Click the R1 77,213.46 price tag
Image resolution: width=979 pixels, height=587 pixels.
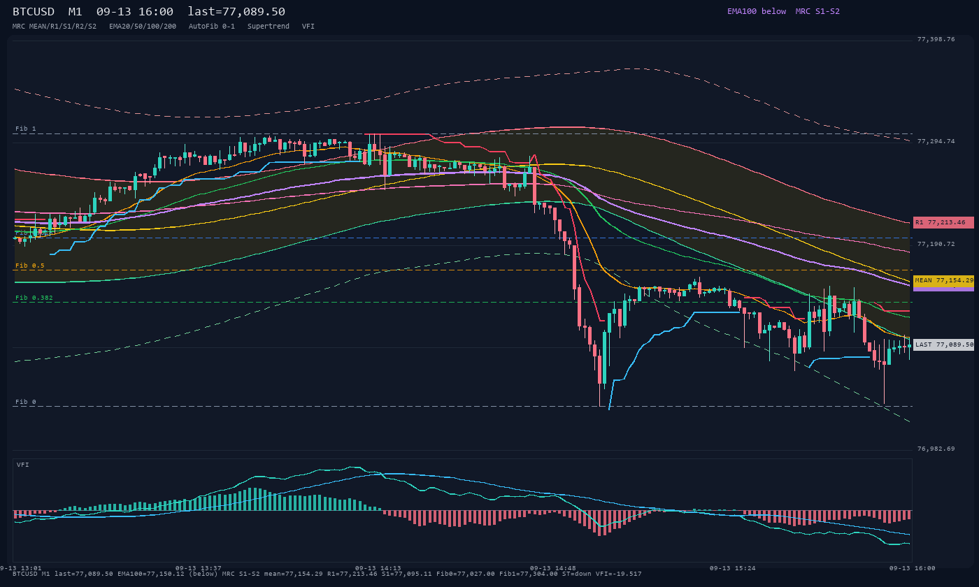coord(943,222)
